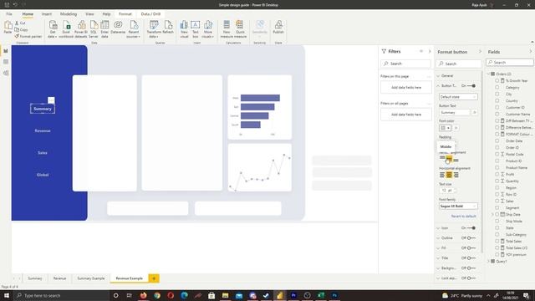Click the fx conditional formatting for button text

tap(474, 112)
